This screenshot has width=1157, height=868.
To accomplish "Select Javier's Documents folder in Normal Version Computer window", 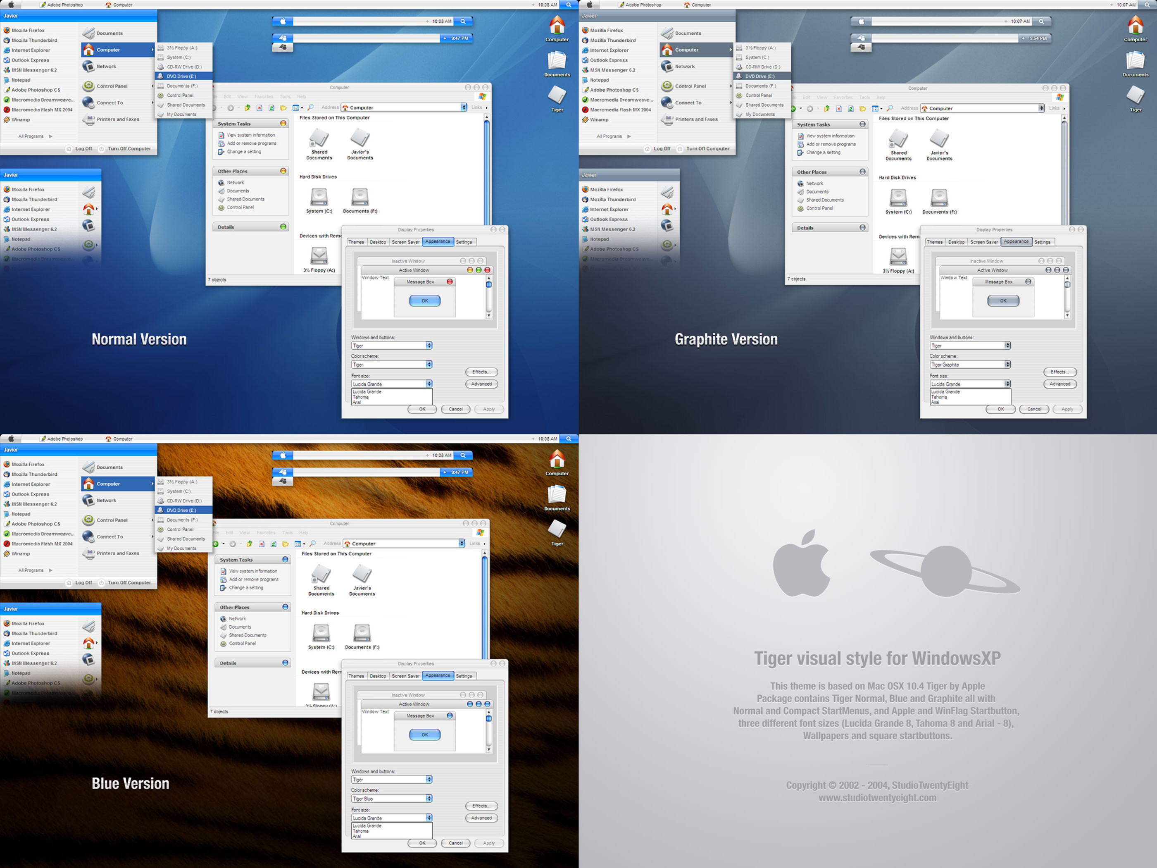I will pyautogui.click(x=360, y=145).
